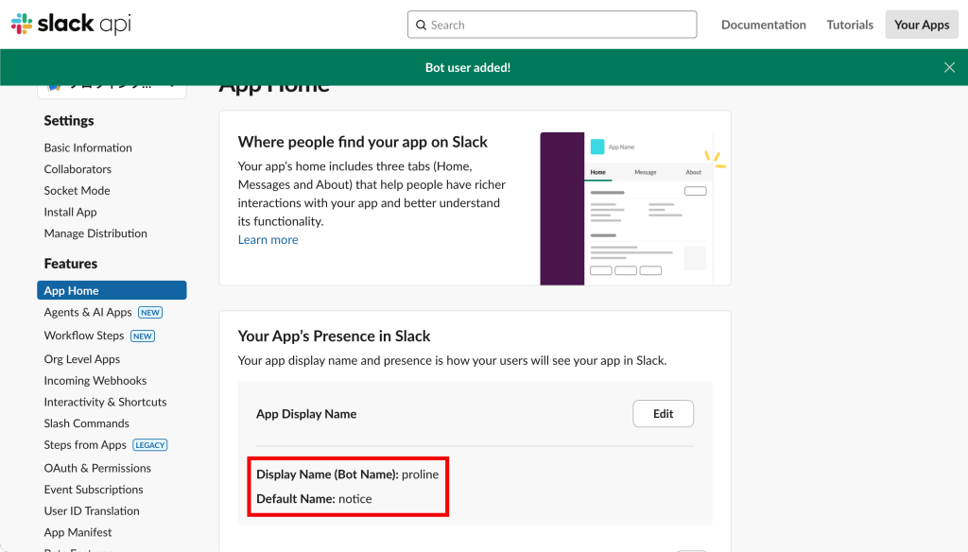
Task: Open Basic Information settings
Action: 88,147
